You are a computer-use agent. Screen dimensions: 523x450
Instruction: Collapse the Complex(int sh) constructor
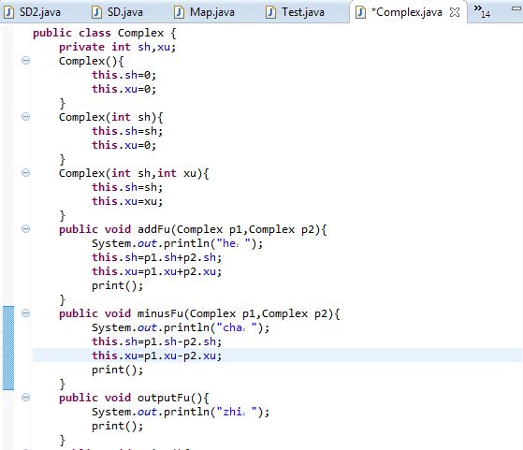coord(25,116)
